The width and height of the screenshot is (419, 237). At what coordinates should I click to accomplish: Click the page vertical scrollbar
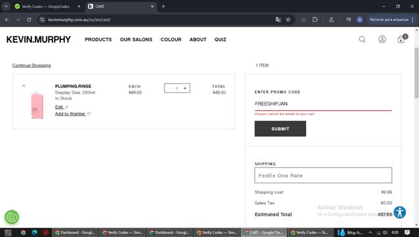[416, 73]
